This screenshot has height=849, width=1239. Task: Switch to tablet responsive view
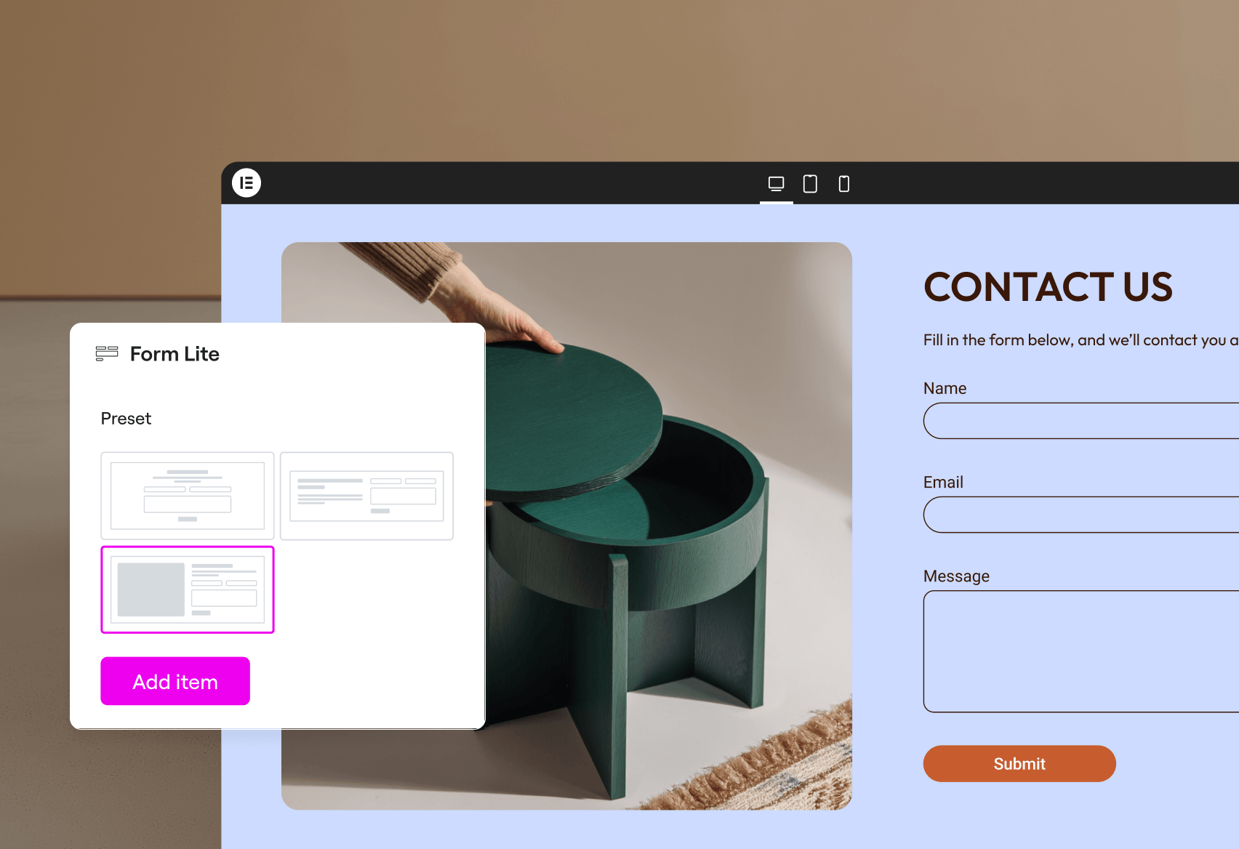[x=810, y=184]
